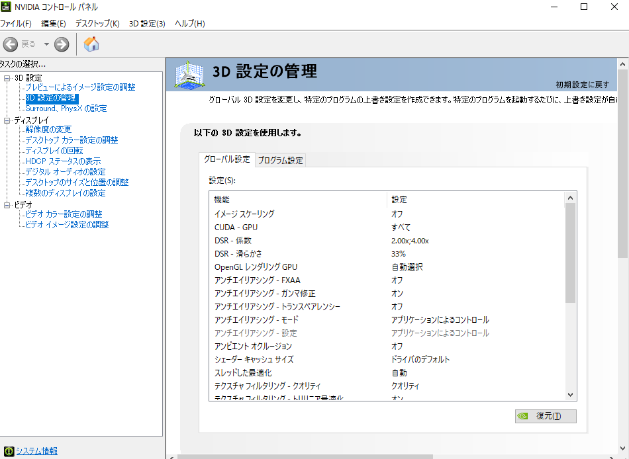Viewport: 629px width, 459px height.
Task: Select the DSR - 係数 row
Action: [x=387, y=241]
